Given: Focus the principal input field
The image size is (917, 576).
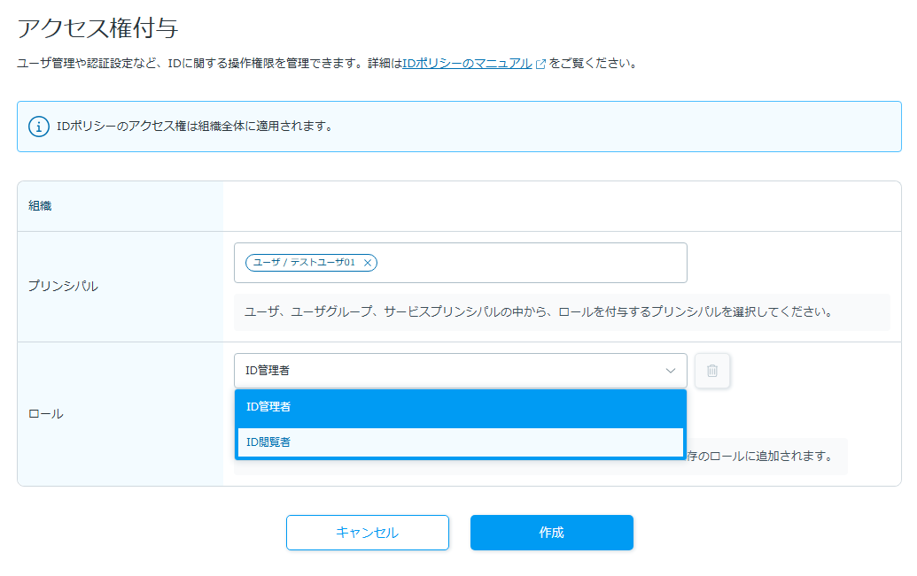Looking at the screenshot, I should 532,263.
